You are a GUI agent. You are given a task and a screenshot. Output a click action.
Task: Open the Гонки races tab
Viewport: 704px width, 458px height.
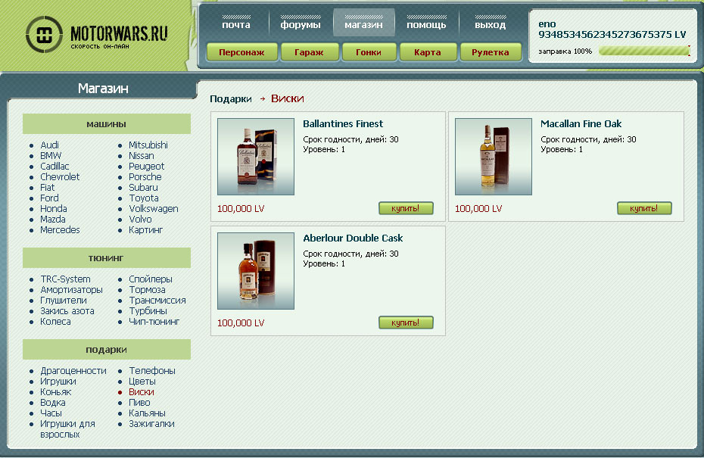369,52
